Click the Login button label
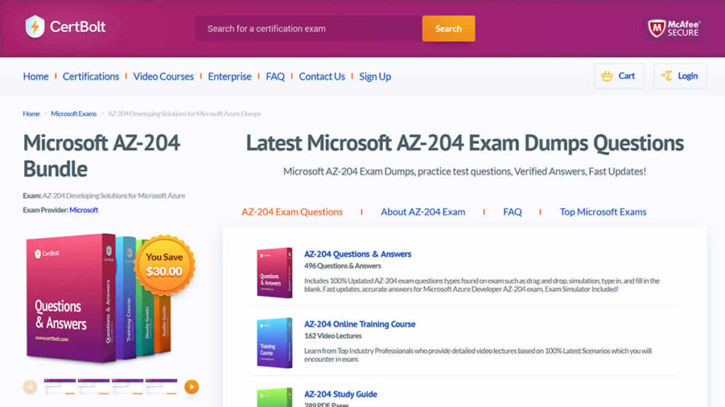Screen dimensions: 725x407 (687, 76)
